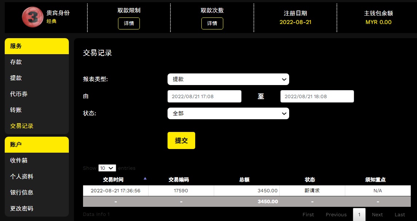This screenshot has height=221, width=417.
Task: Expand the 状态 dropdown showing 全部
Action: 228,113
